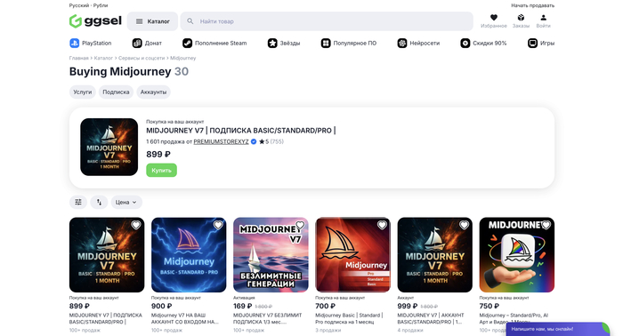
Task: Open the blue lightning Midjourney thumbnail
Action: tap(189, 255)
